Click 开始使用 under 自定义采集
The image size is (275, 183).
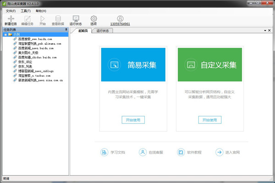pos(209,120)
